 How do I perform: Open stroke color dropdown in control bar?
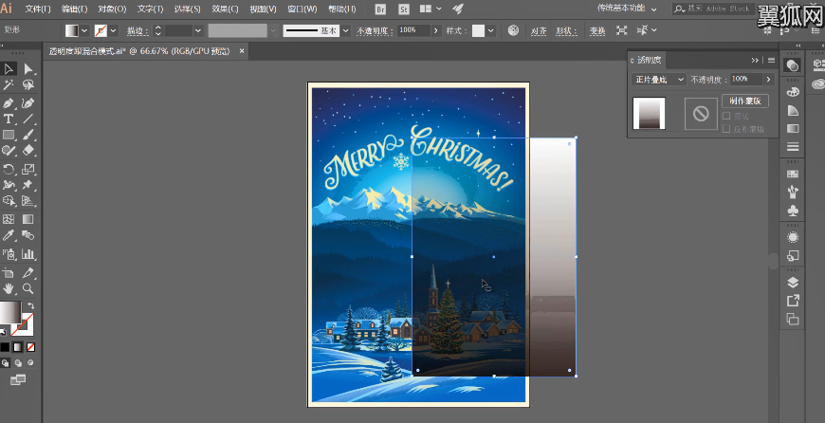click(113, 31)
